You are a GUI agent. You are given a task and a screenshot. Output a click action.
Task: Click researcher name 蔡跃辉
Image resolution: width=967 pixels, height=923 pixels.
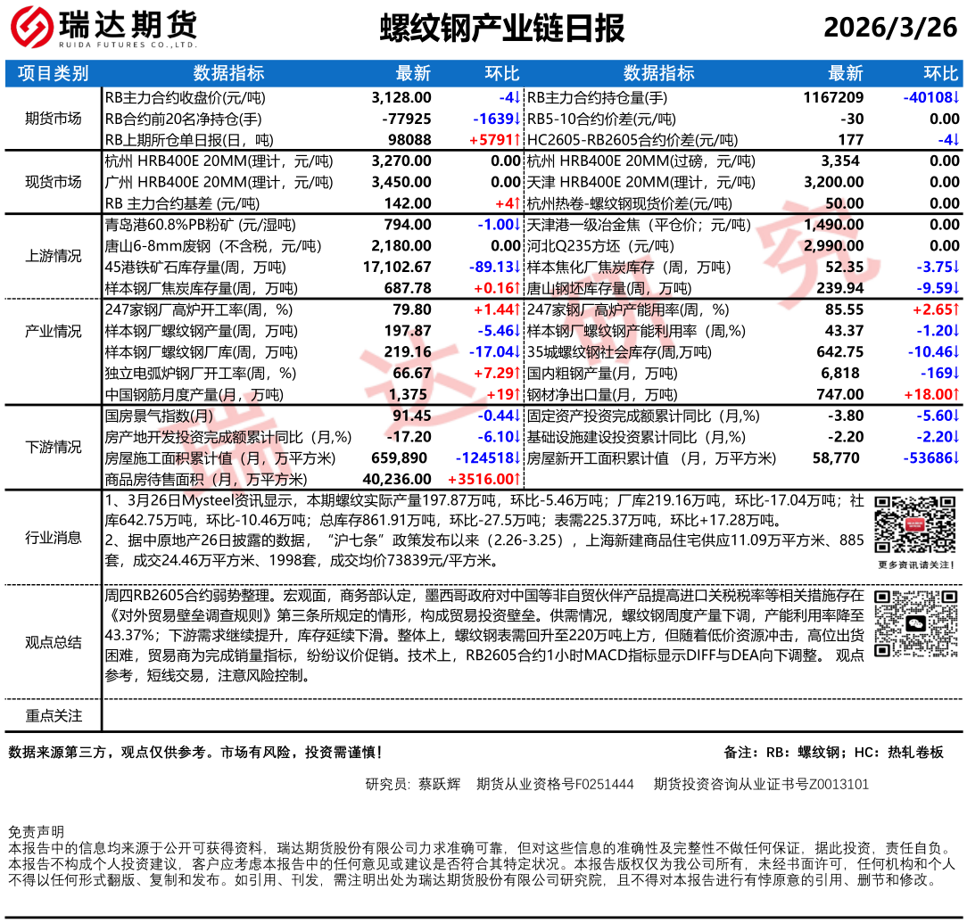[439, 785]
